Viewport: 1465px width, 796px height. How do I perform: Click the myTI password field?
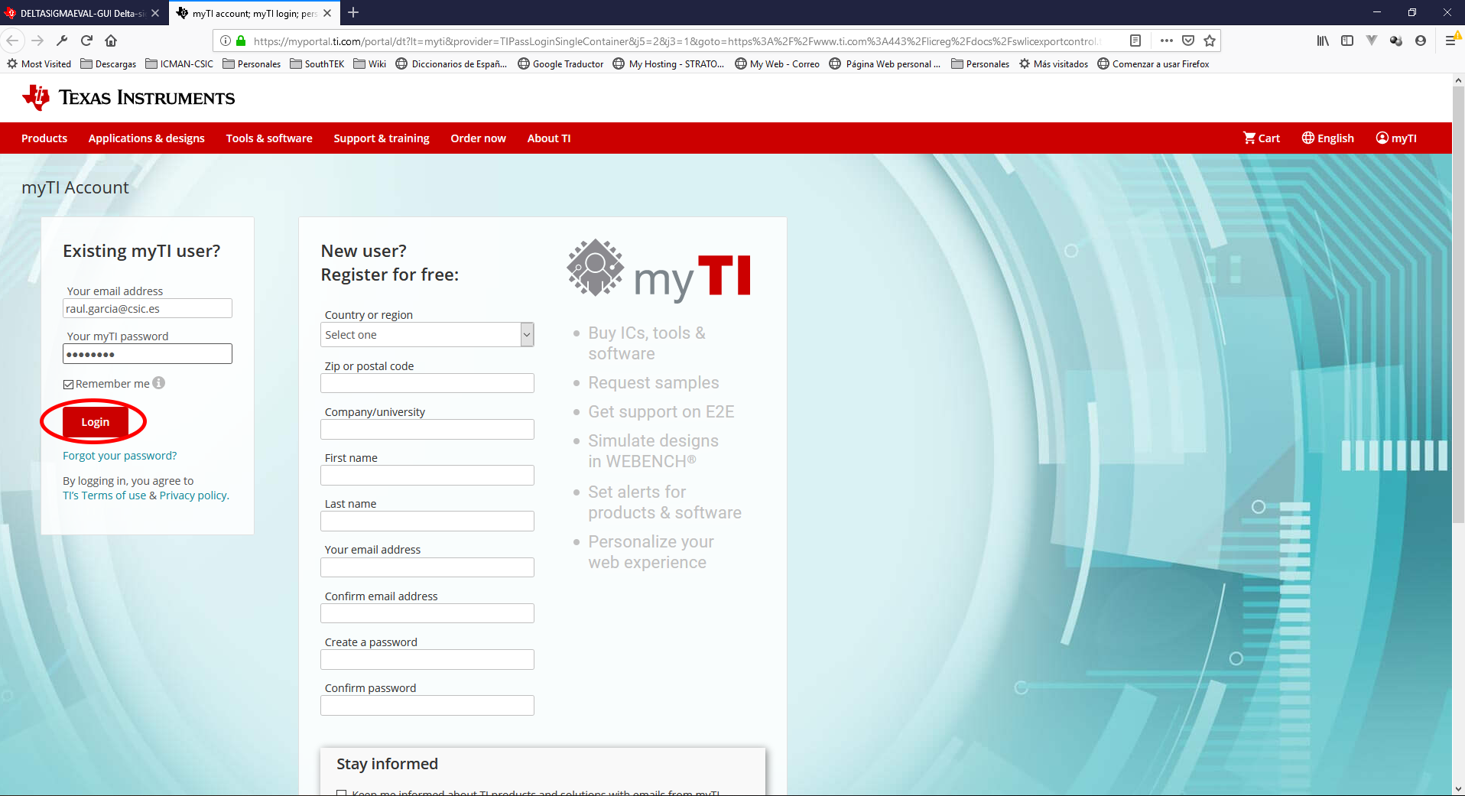pos(148,353)
